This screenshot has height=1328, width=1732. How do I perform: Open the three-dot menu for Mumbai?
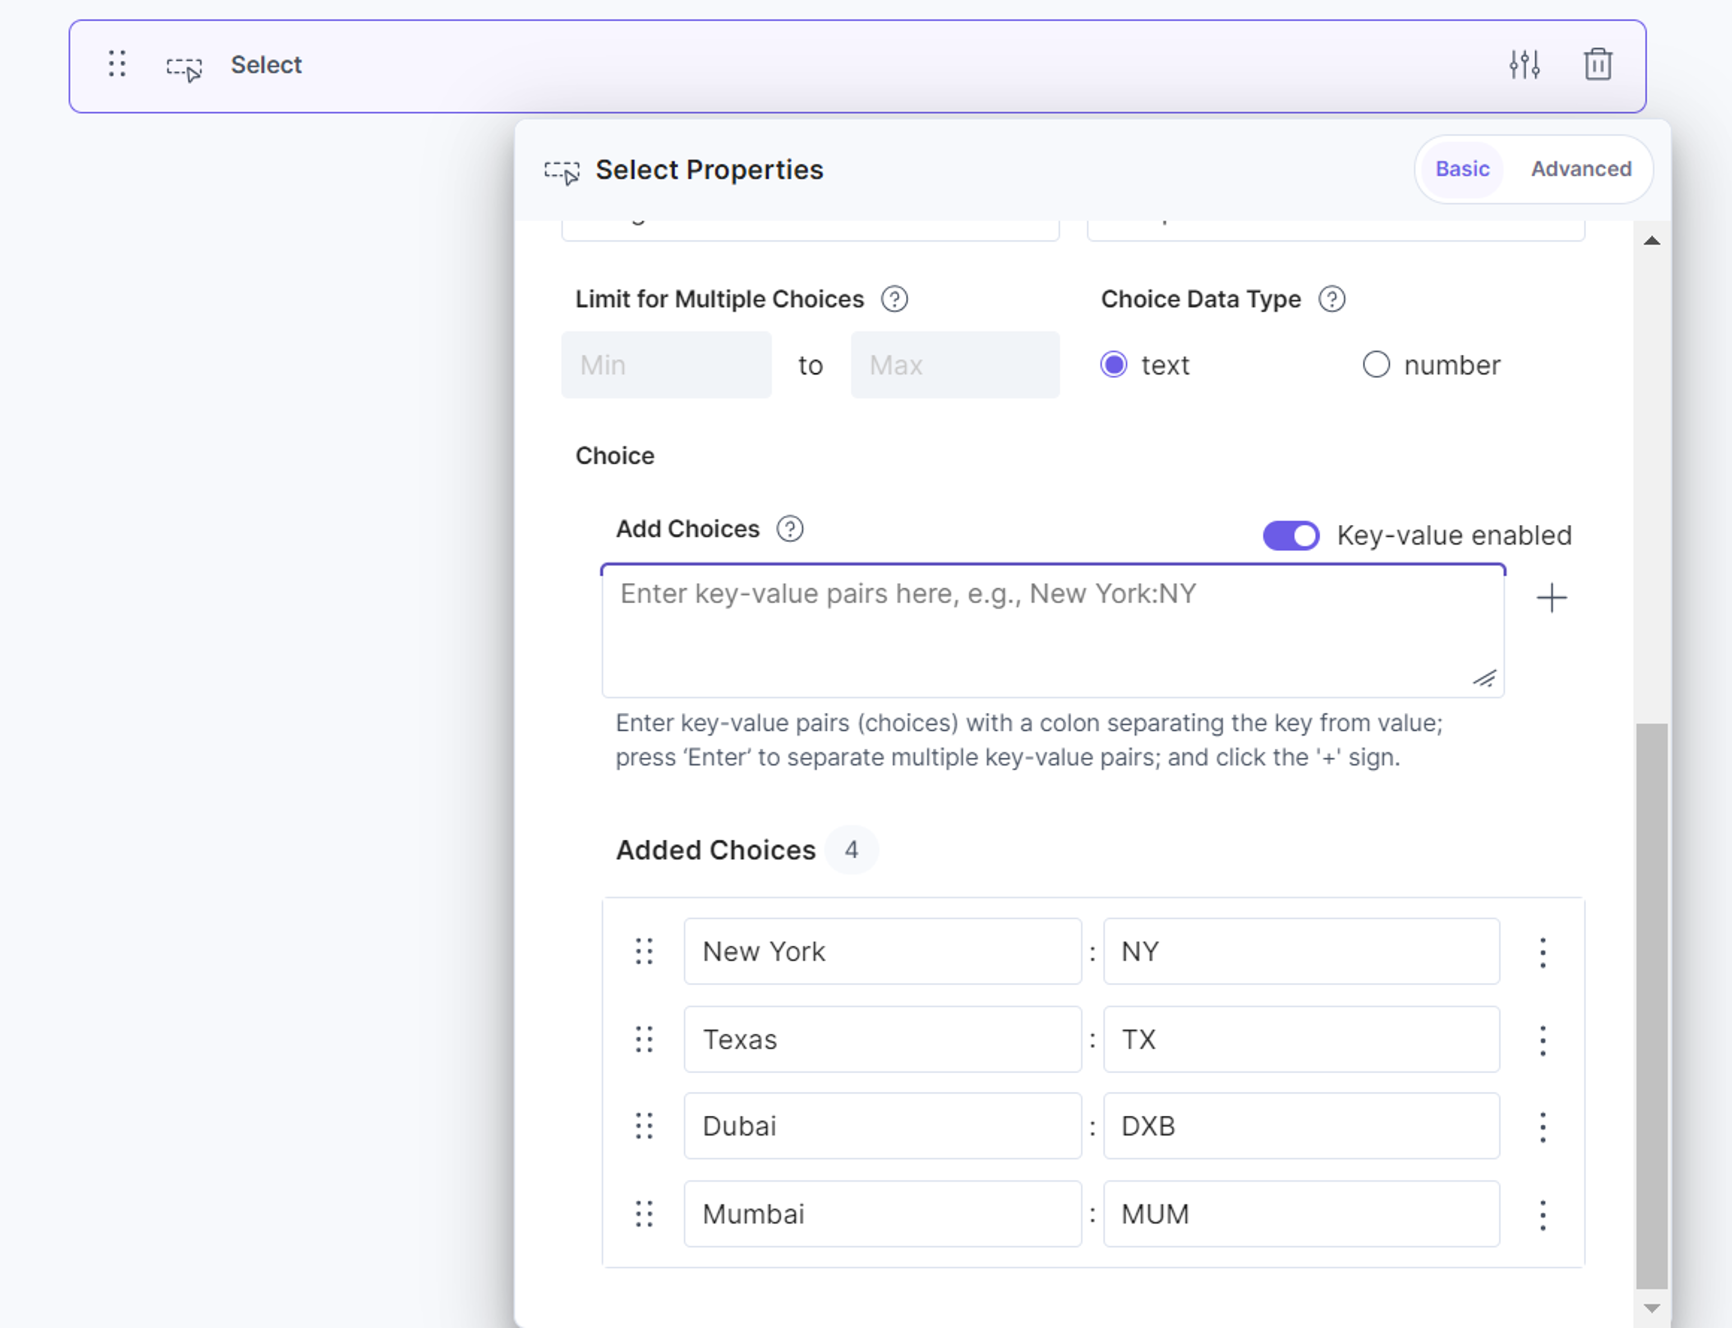tap(1542, 1215)
